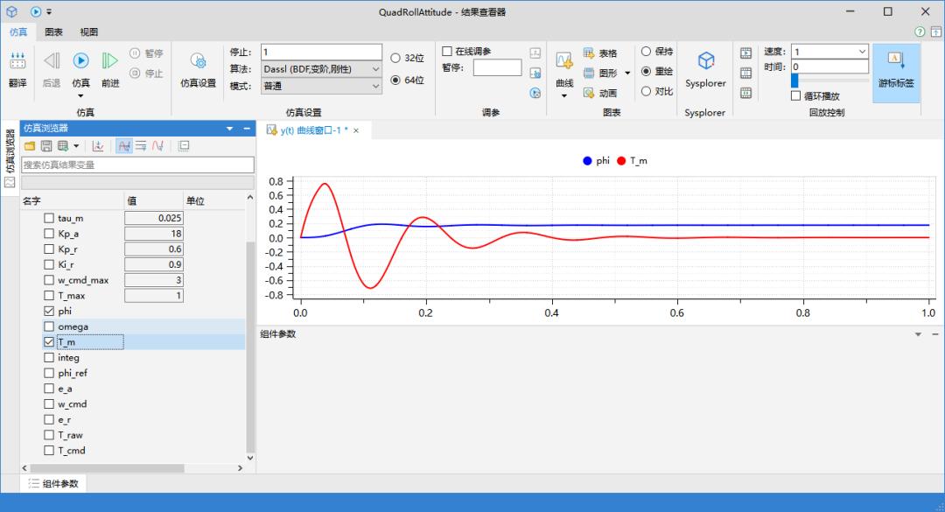This screenshot has width=945, height=512.
Task: Insert a 表格 table chart
Action: pos(600,53)
